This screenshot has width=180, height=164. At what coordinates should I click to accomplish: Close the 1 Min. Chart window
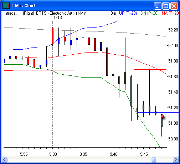click(174, 6)
